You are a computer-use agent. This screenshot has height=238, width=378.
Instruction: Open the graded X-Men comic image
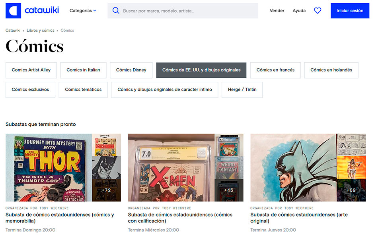click(171, 167)
